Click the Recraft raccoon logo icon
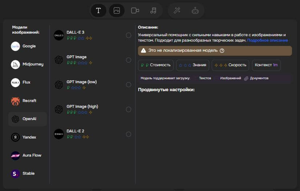300x191 pixels. (x=15, y=101)
